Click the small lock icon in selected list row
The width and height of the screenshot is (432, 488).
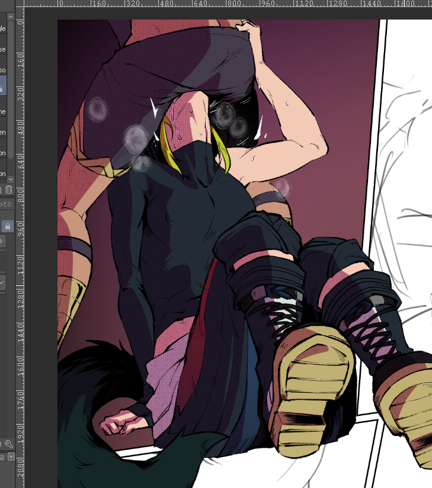(2, 89)
